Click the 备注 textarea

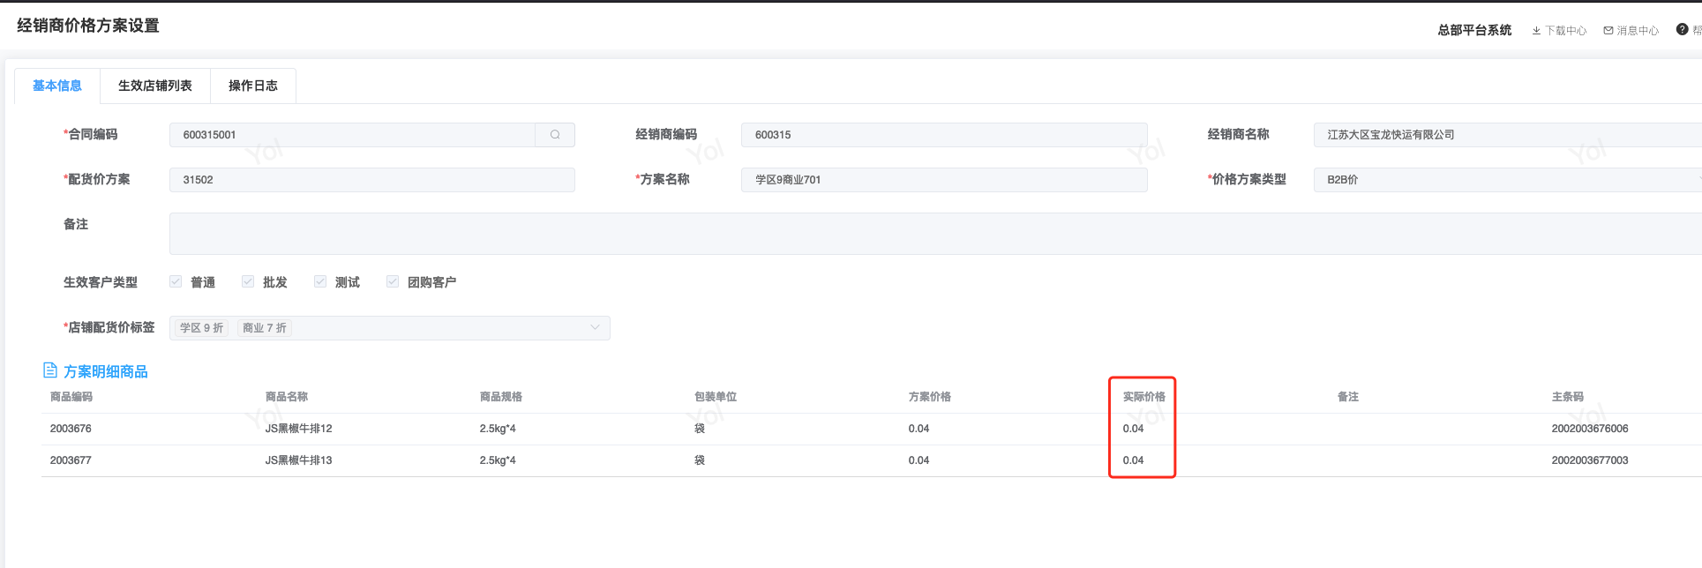[x=935, y=234]
